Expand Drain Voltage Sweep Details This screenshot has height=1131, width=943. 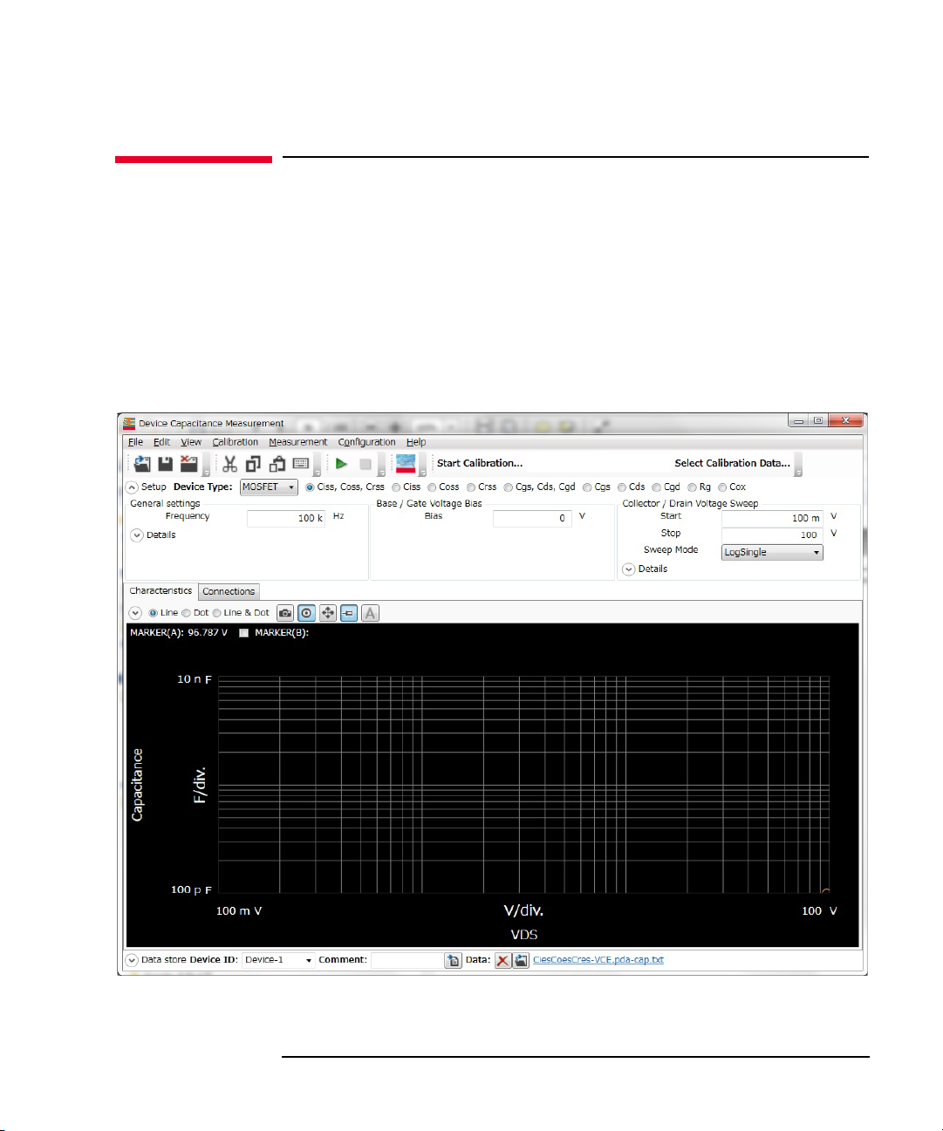628,569
